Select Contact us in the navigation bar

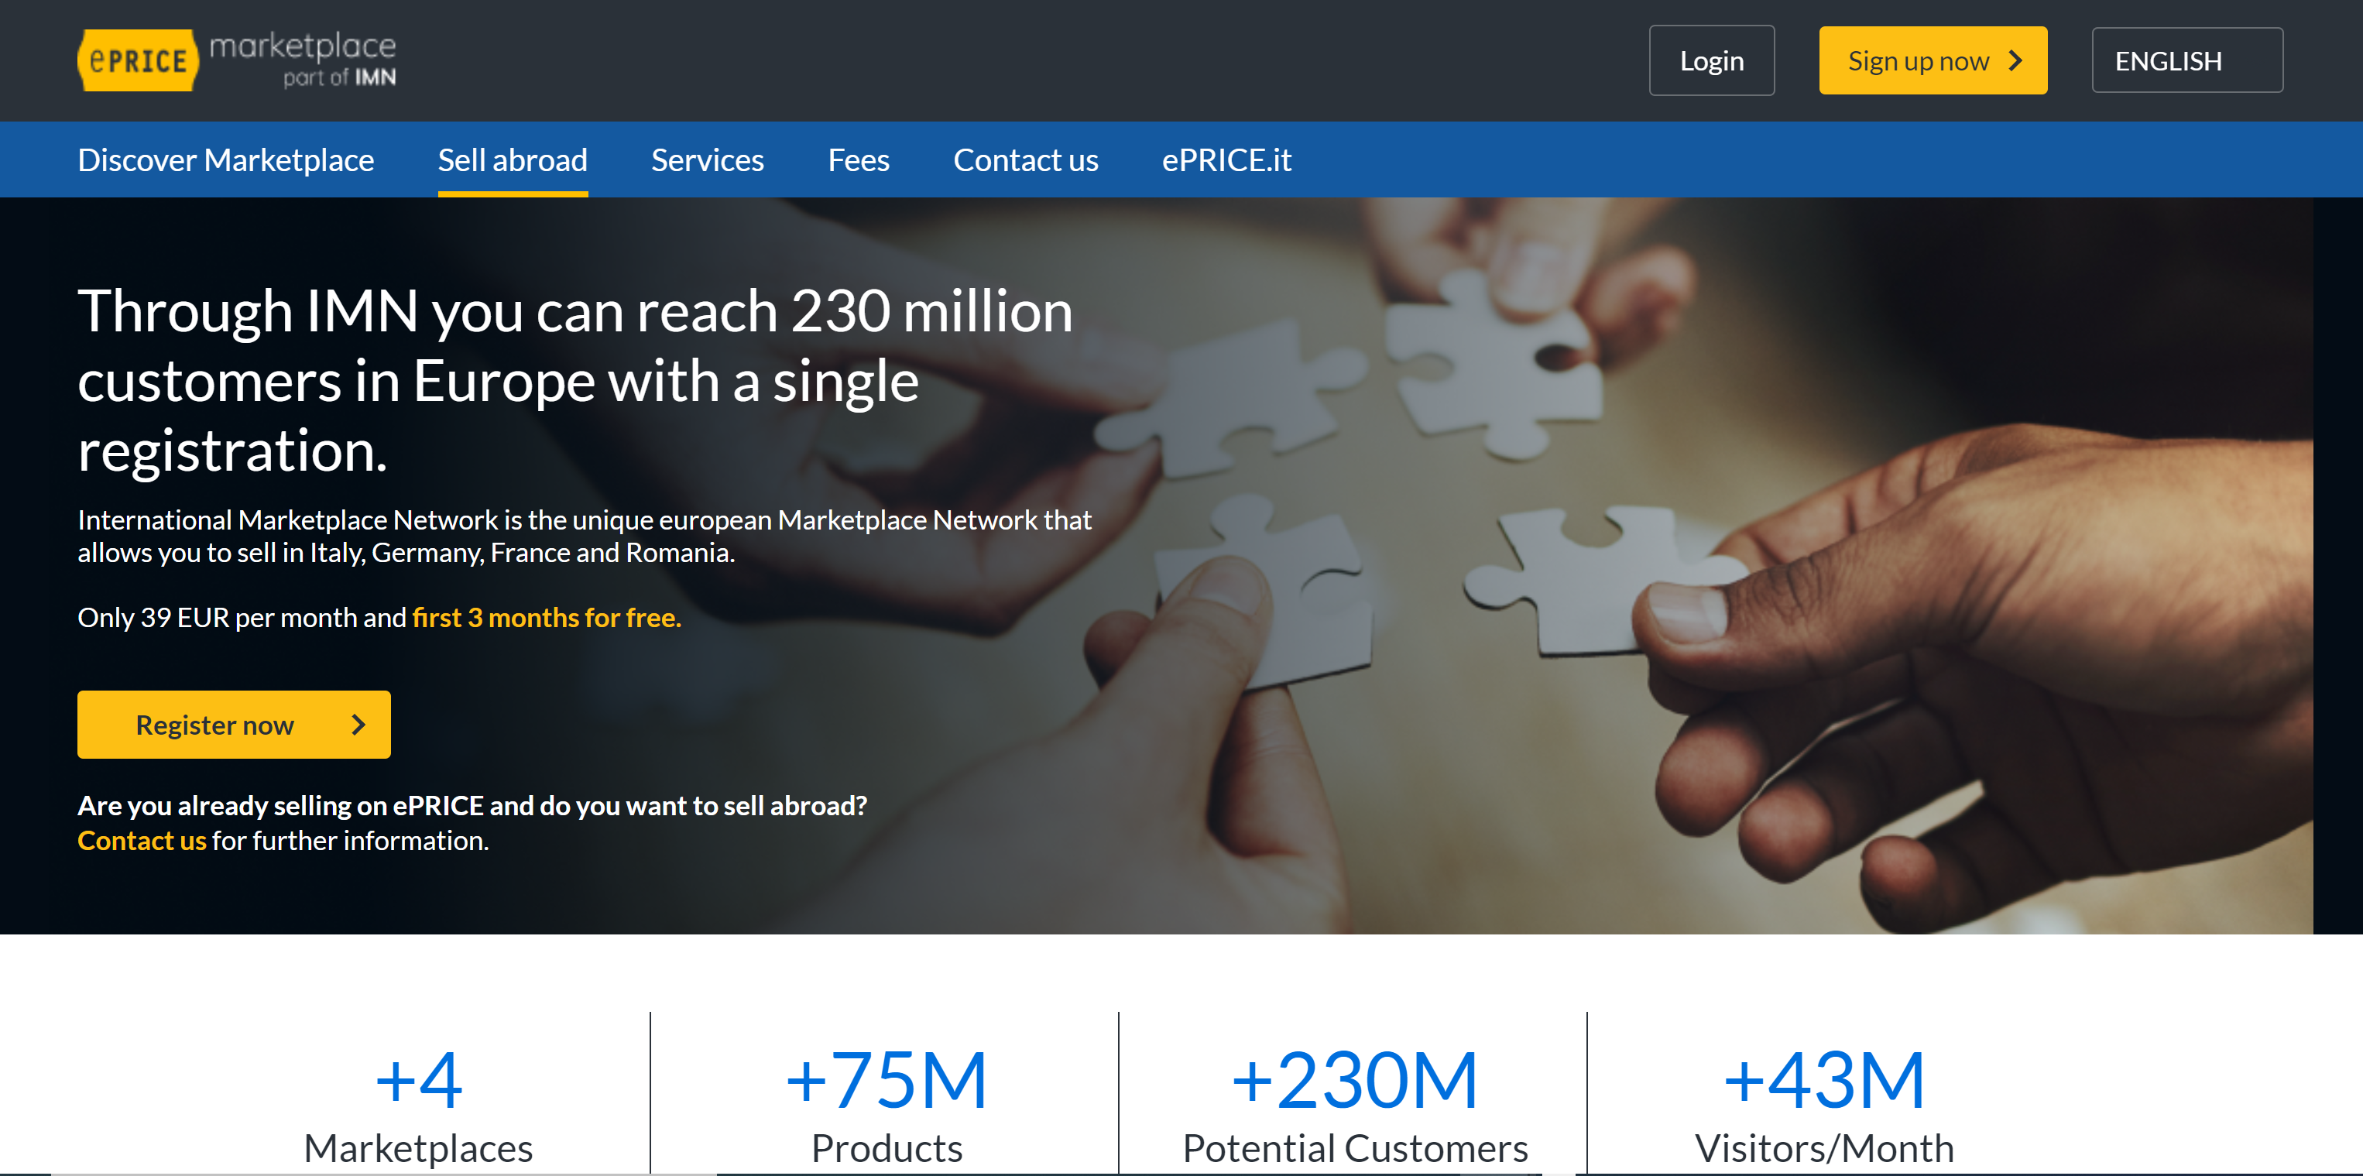1026,159
